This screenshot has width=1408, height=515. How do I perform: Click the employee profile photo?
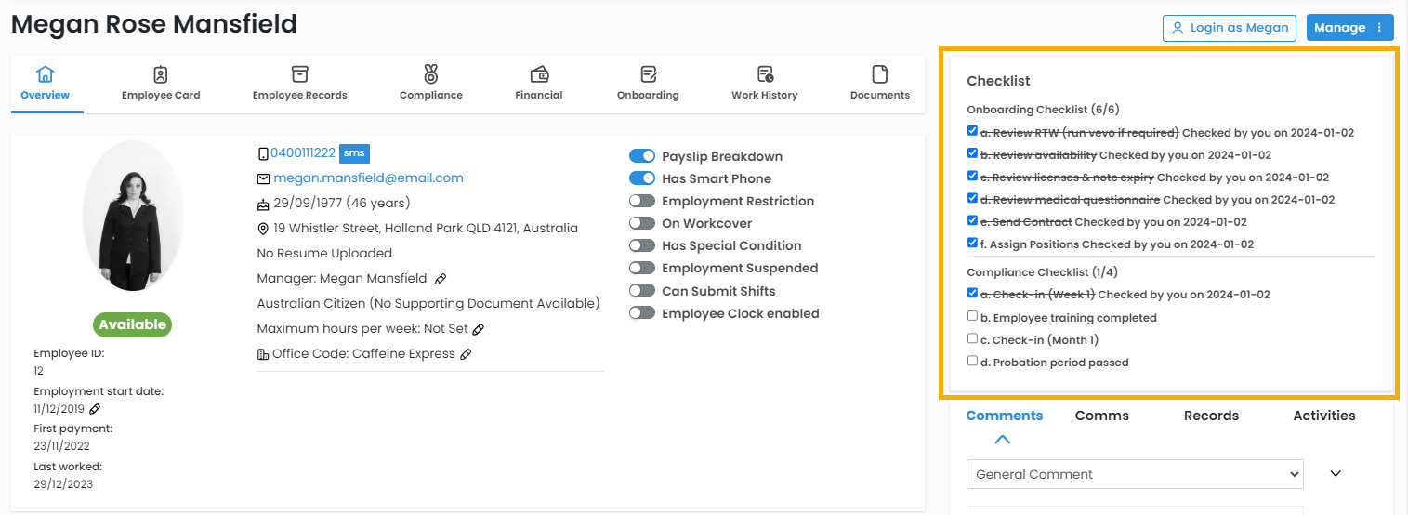[x=131, y=216]
